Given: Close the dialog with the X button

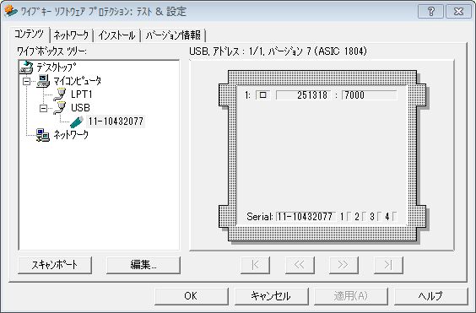Looking at the screenshot, I should pyautogui.click(x=458, y=12).
